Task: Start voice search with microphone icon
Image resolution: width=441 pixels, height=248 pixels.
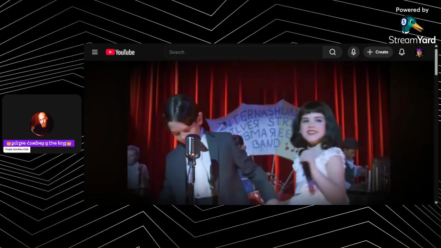Action: (x=353, y=52)
